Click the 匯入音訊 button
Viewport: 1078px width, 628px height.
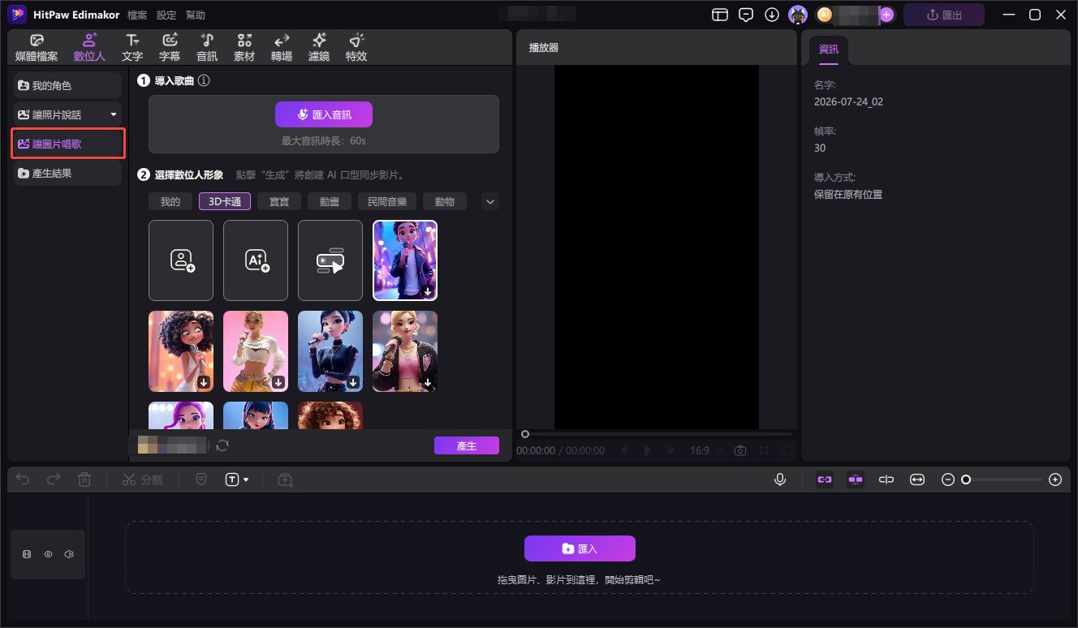pyautogui.click(x=324, y=114)
